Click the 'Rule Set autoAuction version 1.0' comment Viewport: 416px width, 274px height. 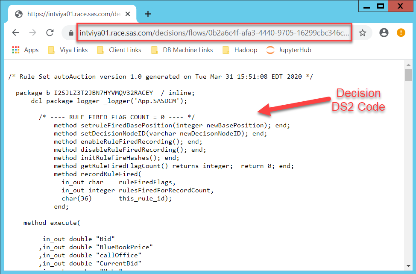[161, 77]
